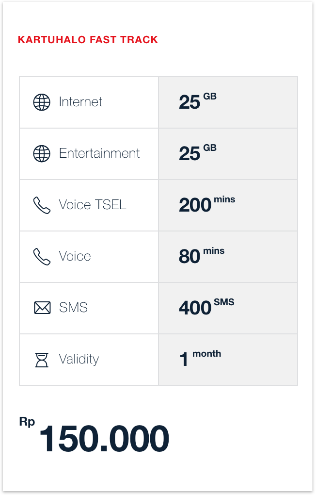Click the Internet globe icon
This screenshot has width=316, height=495.
pyautogui.click(x=42, y=102)
